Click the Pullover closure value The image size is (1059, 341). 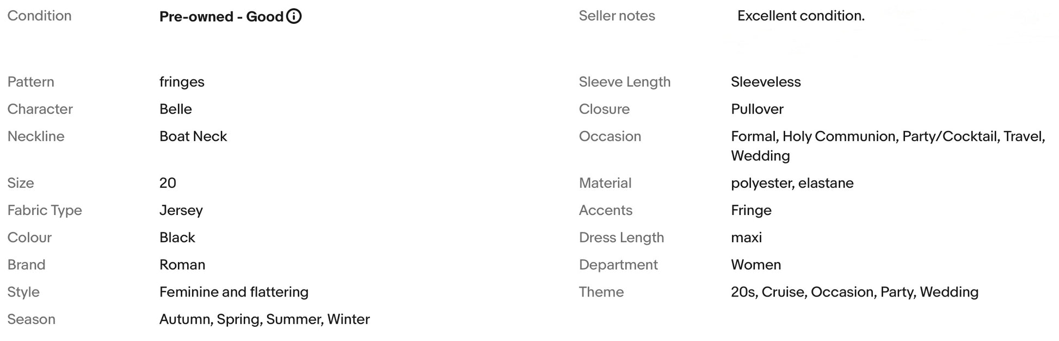(x=756, y=109)
